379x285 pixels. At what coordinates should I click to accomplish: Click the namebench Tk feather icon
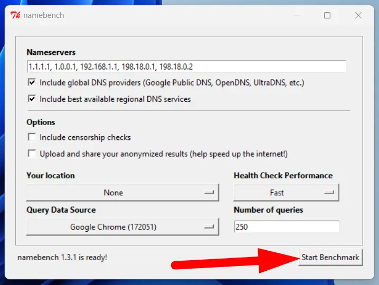(15, 15)
